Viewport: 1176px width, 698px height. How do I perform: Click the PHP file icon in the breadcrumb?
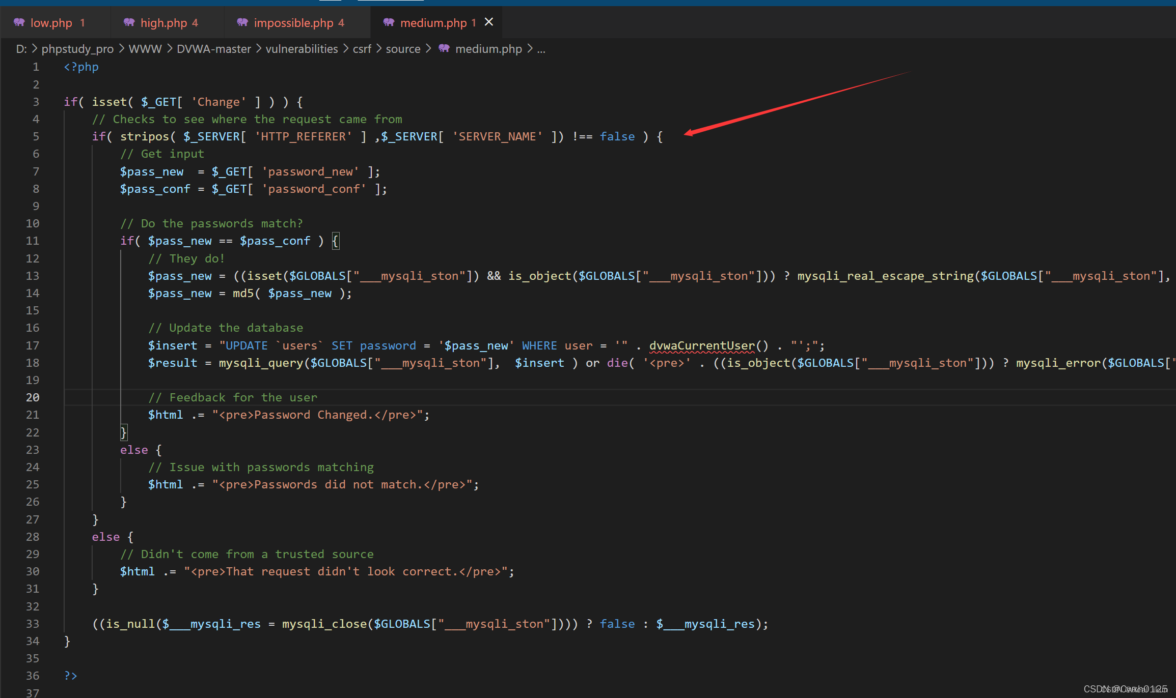click(x=444, y=49)
